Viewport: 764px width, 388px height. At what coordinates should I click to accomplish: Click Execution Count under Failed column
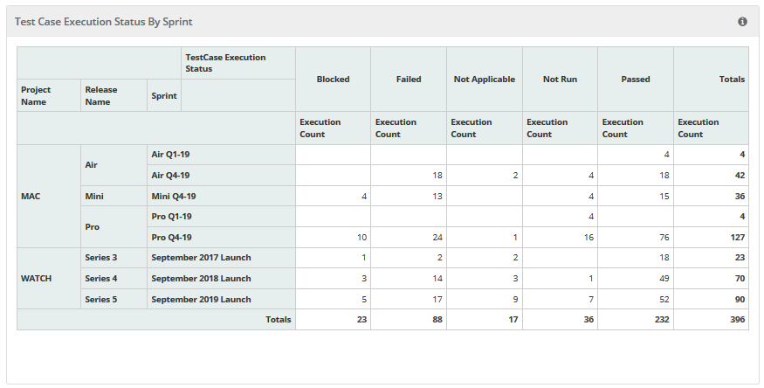click(409, 128)
